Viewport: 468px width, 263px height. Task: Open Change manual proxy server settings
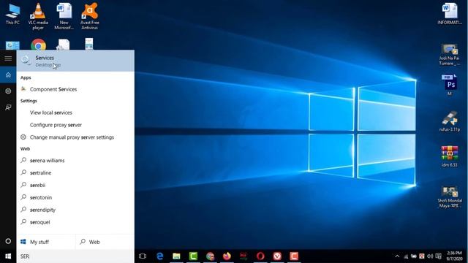[x=75, y=137]
